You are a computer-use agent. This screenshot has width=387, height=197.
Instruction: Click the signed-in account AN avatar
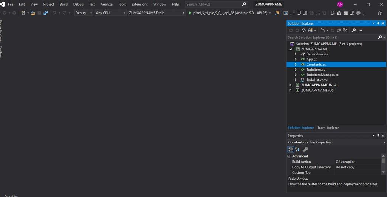340,4
